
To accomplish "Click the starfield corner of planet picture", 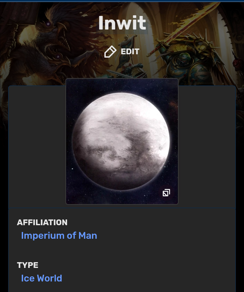I will point(75,196).
